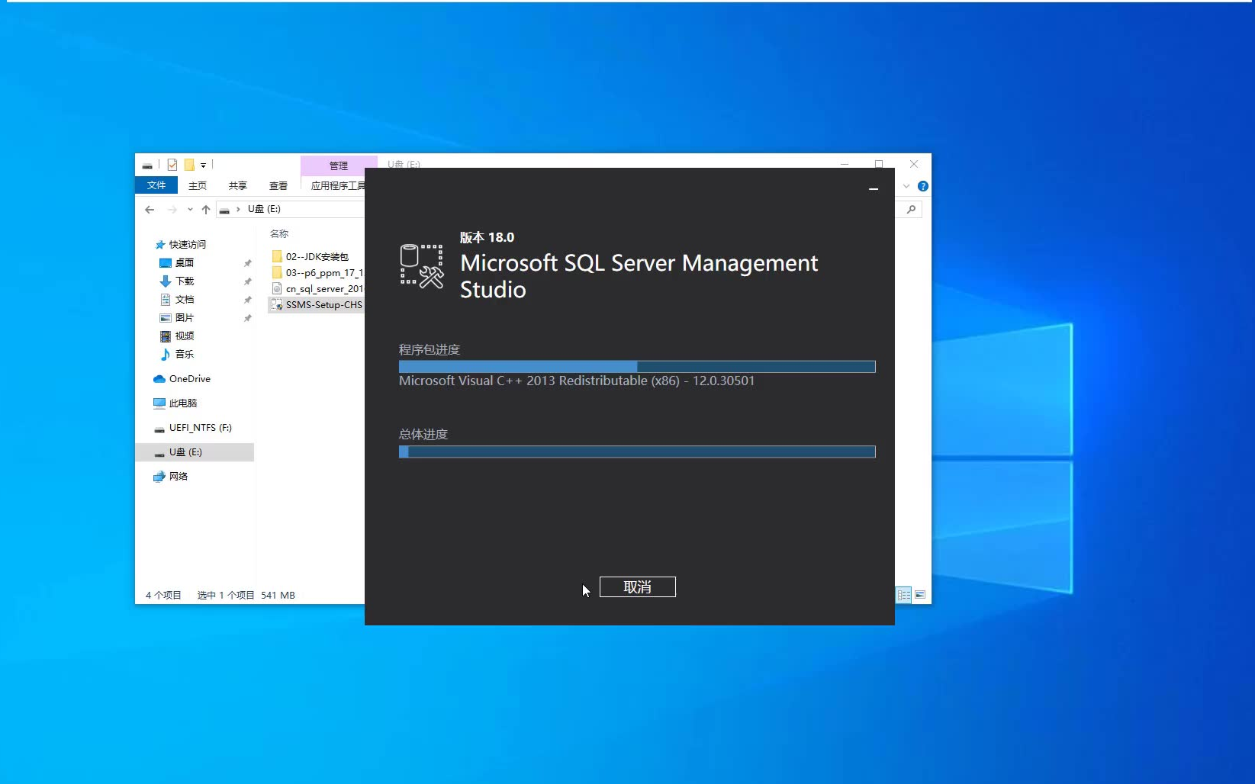Collapse the Explorer ribbon chevron
Screen dimensions: 1255x784
906,186
